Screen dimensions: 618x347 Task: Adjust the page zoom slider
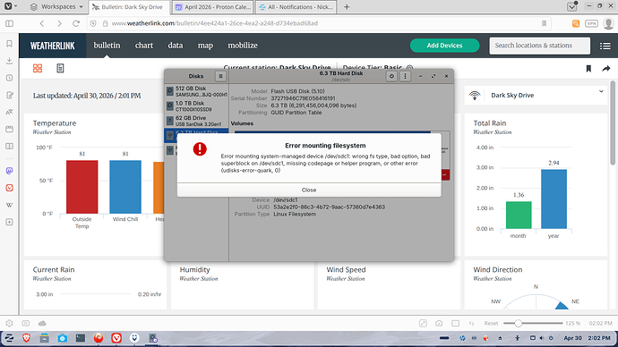(533, 323)
